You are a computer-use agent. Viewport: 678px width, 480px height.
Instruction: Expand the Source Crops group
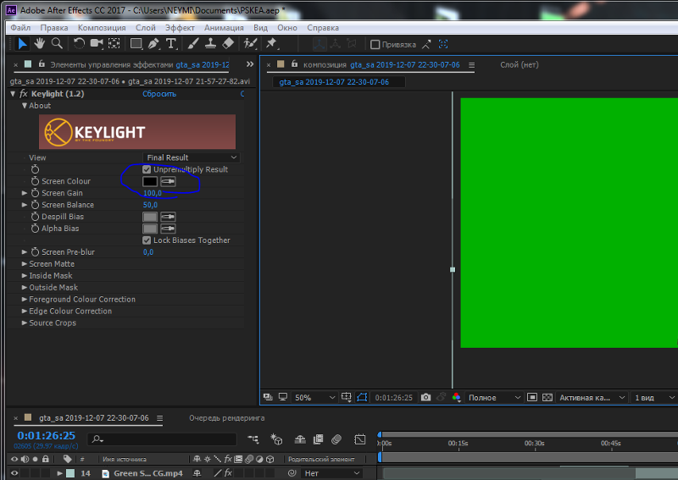(25, 323)
